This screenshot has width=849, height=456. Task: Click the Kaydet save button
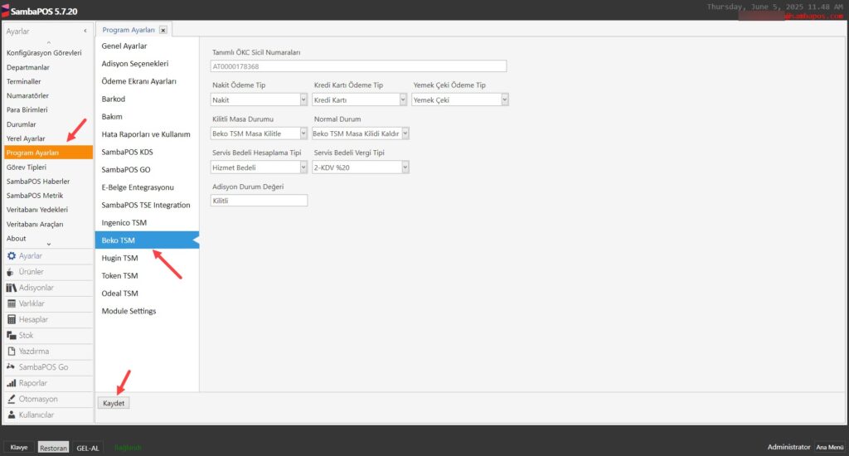(x=114, y=403)
